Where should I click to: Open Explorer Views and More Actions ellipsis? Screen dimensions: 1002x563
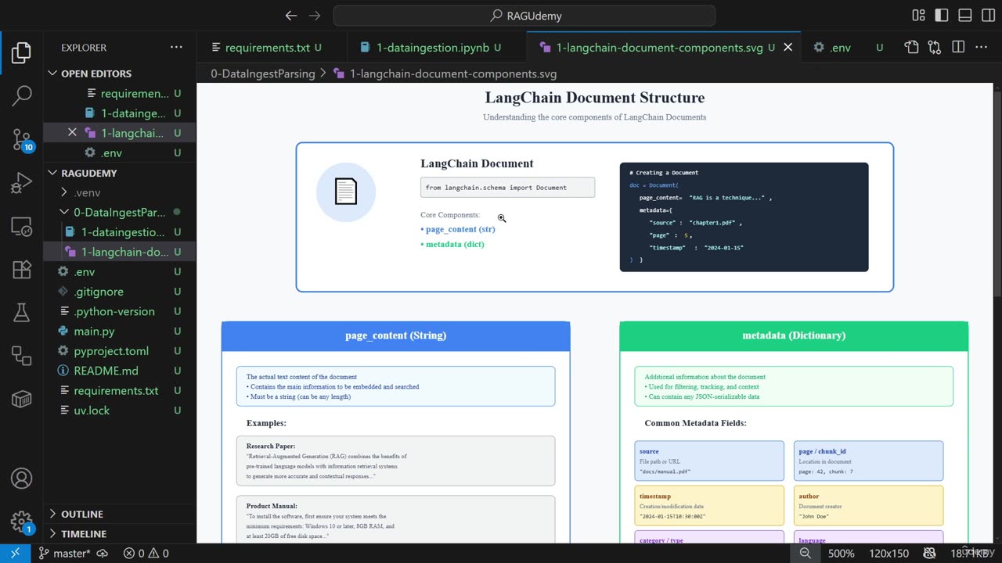click(x=176, y=48)
